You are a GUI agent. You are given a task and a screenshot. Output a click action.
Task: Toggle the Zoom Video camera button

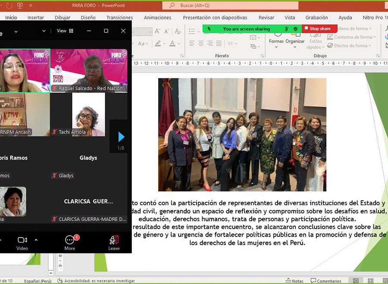[22, 243]
